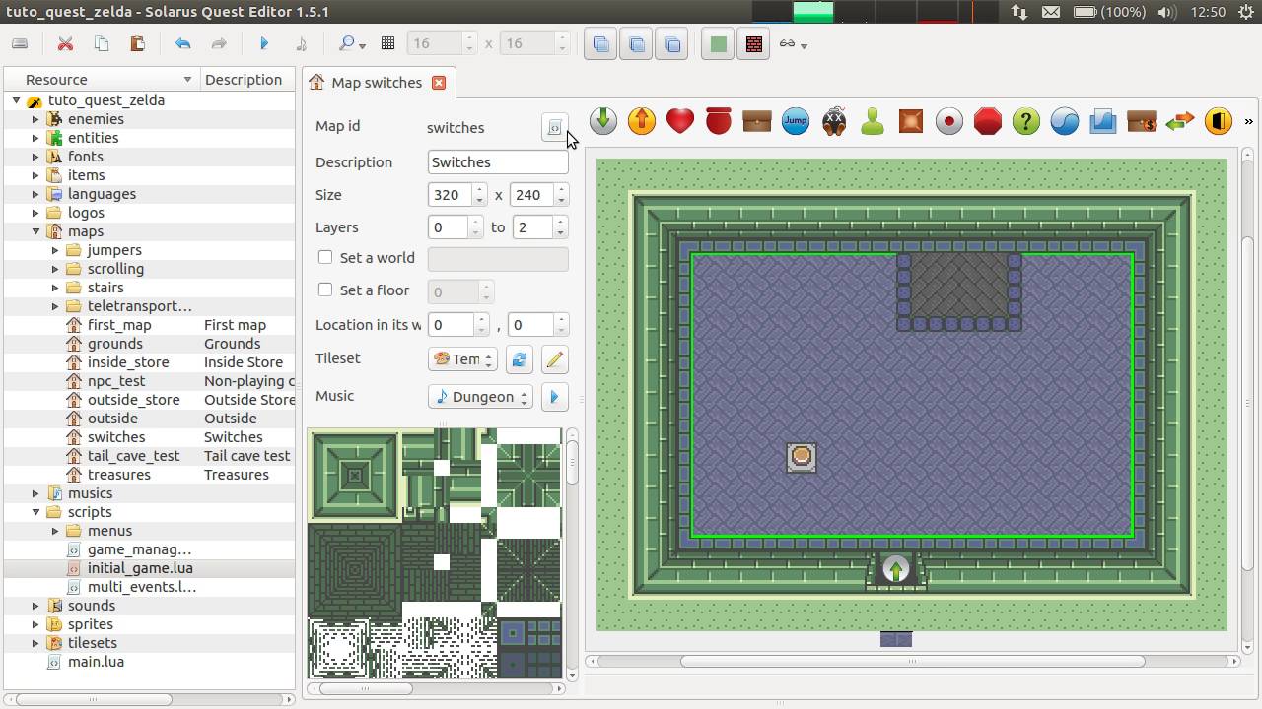Screen dimensions: 1262x709
Task: Open the system volume indicator
Action: click(x=1165, y=12)
